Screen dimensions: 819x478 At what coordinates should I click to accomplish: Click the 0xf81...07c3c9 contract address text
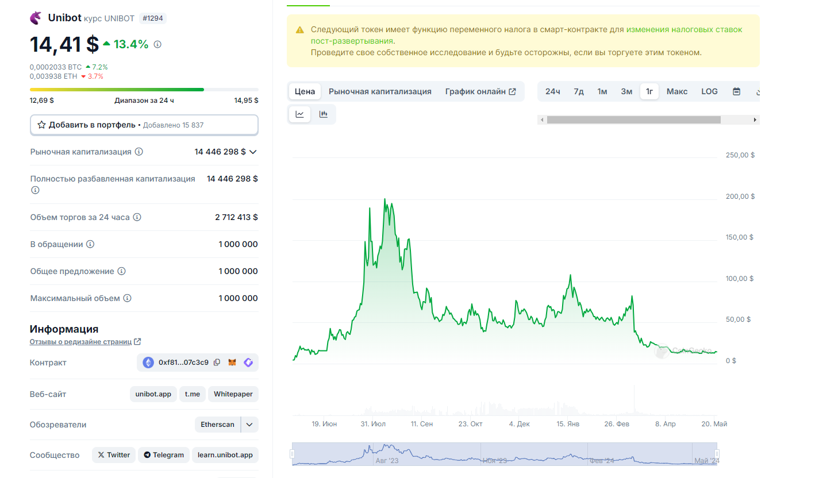pos(184,363)
